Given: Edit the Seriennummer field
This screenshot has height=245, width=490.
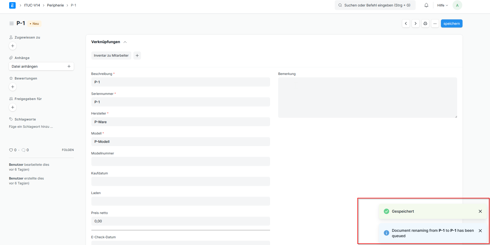Looking at the screenshot, I should (181, 102).
